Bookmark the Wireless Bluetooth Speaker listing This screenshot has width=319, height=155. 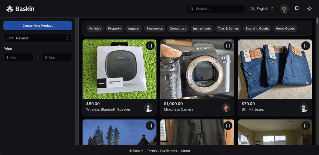pyautogui.click(x=150, y=46)
